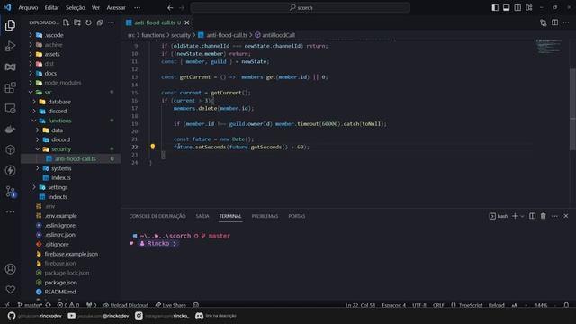Image resolution: width=576 pixels, height=324 pixels.
Task: Toggle bottom panel layout
Action: (506, 8)
